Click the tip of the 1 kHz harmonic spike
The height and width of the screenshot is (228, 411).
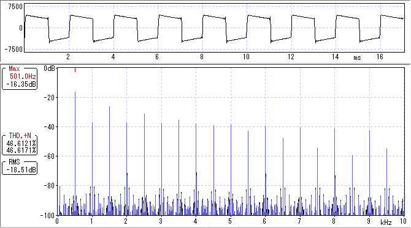click(x=92, y=123)
